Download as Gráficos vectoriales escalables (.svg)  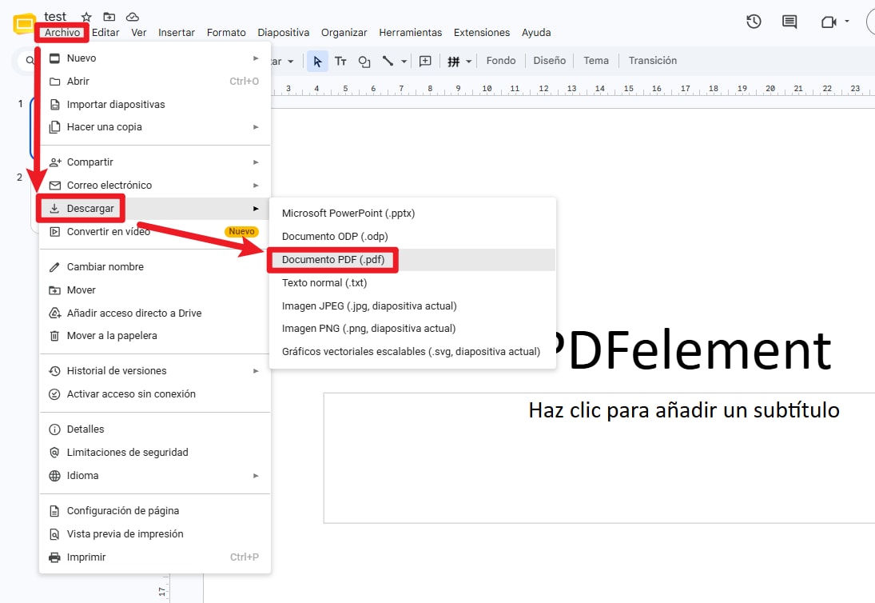click(412, 351)
